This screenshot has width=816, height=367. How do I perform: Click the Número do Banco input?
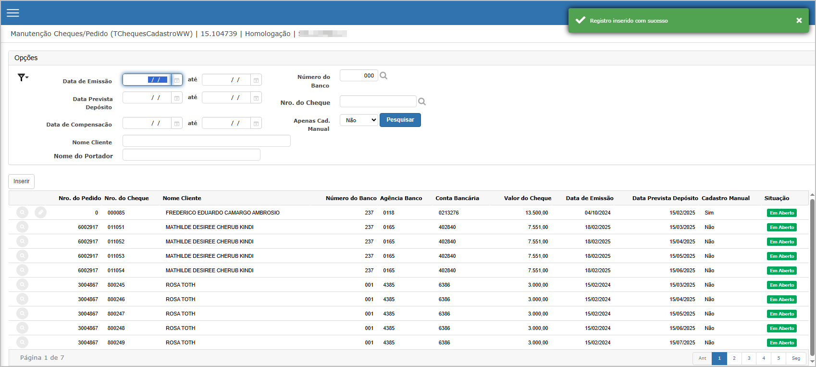(359, 76)
